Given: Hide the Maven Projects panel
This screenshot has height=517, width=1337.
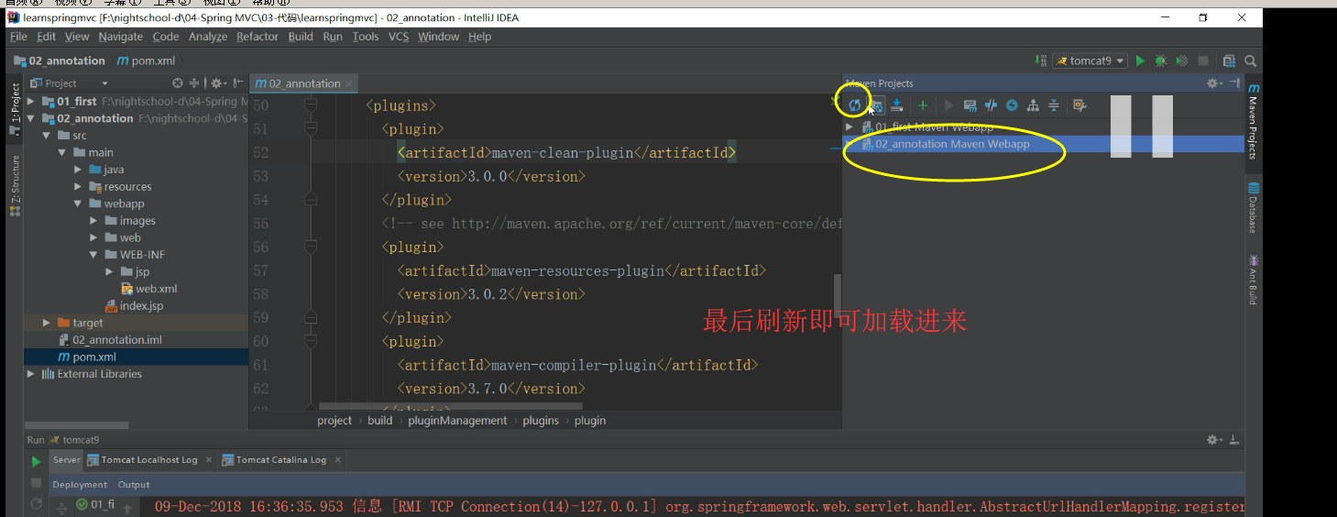Looking at the screenshot, I should point(1235,83).
